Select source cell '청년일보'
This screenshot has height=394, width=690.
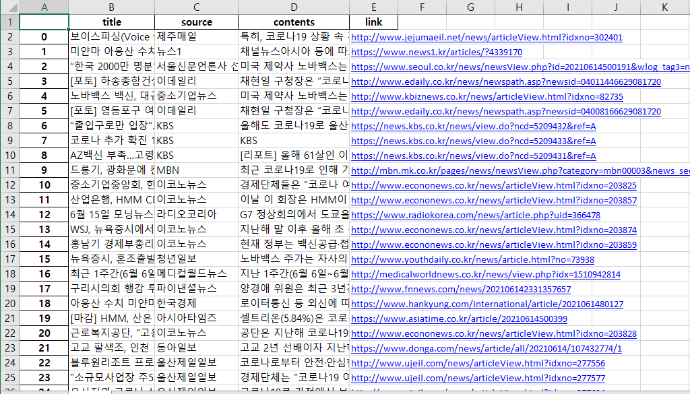pyautogui.click(x=196, y=259)
